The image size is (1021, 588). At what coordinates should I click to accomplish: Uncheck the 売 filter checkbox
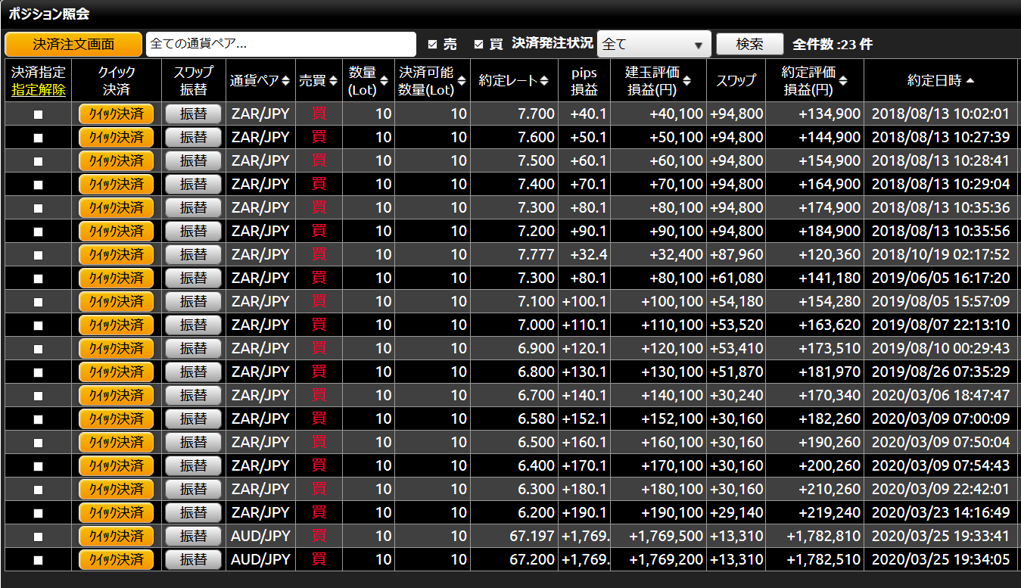(x=433, y=45)
